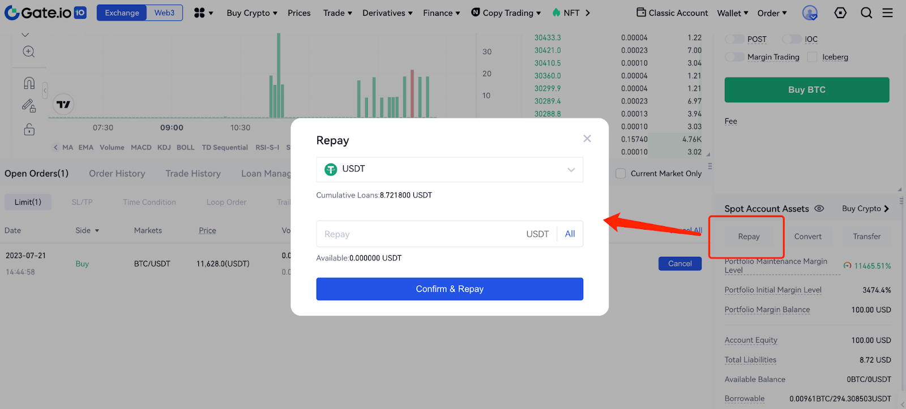This screenshot has width=906, height=409.
Task: Select the magnet tool on chart
Action: pyautogui.click(x=29, y=83)
